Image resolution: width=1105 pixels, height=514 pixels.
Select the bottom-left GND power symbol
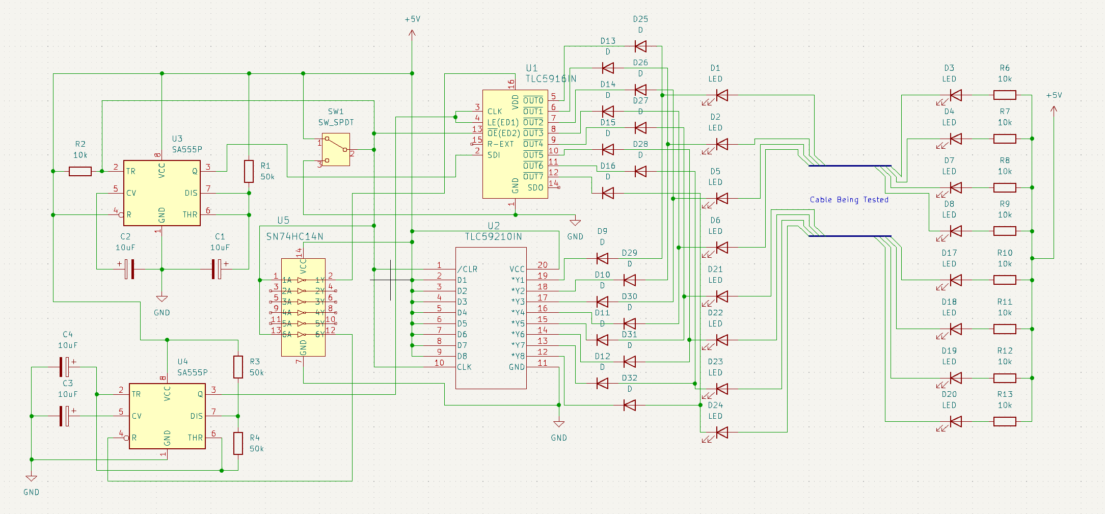32,479
